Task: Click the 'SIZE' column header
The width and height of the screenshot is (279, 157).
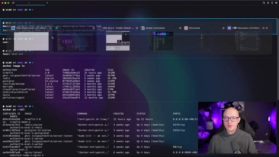Action: [110, 70]
